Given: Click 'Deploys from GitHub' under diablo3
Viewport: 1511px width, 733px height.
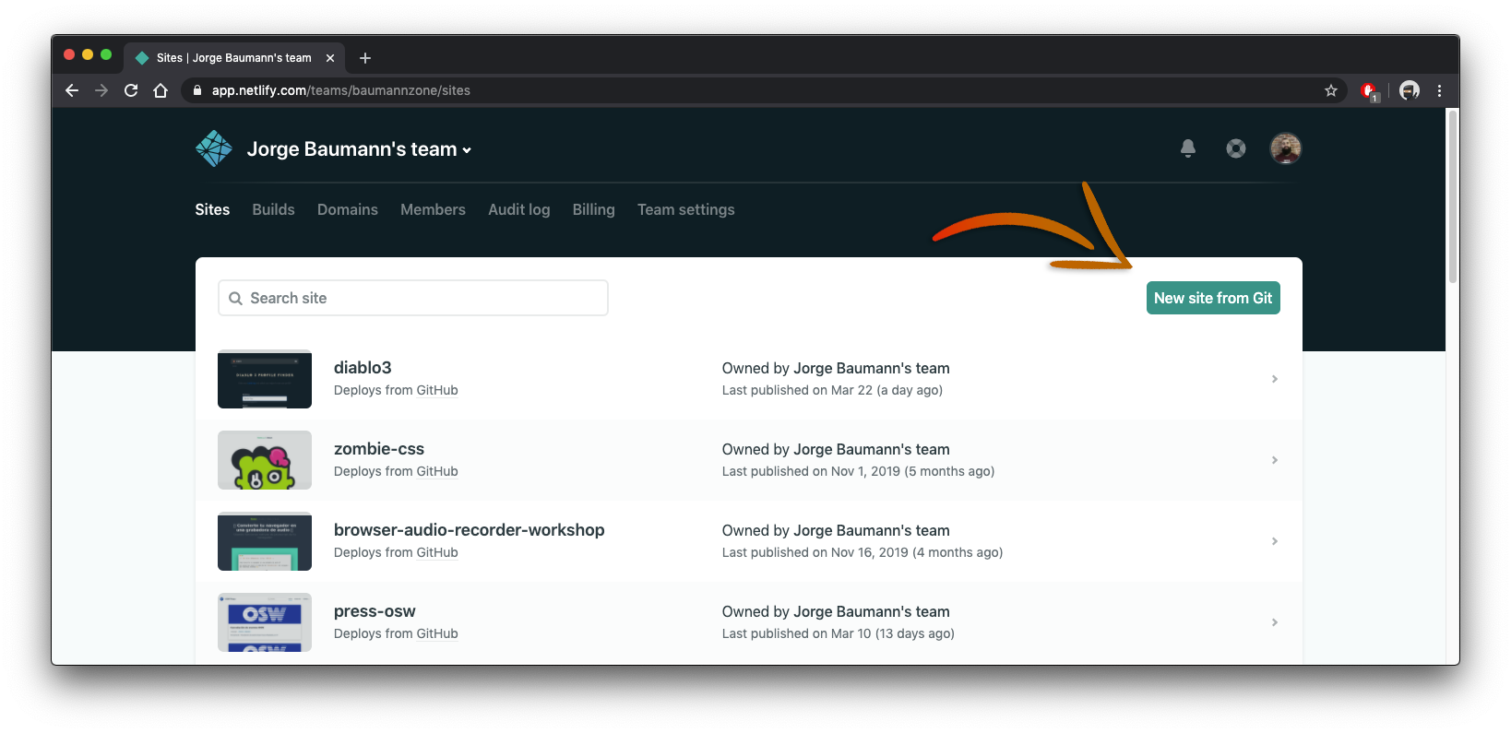Looking at the screenshot, I should (x=396, y=390).
